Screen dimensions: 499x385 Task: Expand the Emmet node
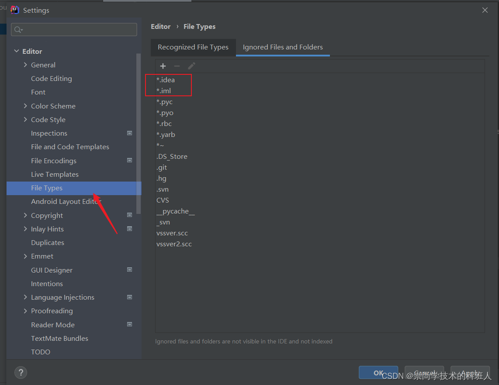25,256
